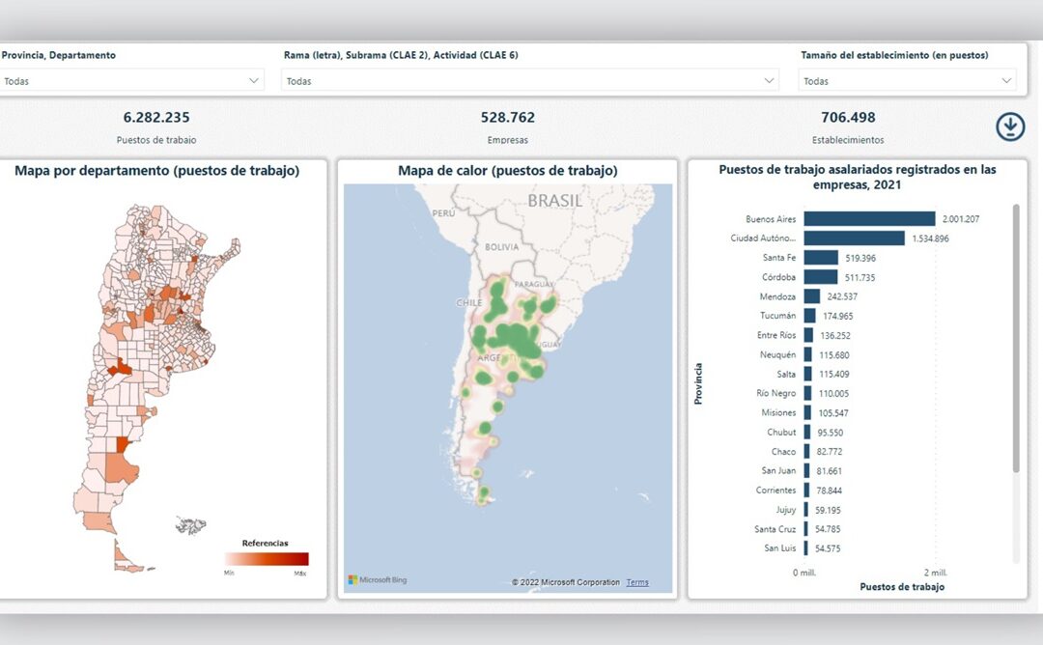Click the 6.282.235 Puestos de trabajo value
This screenshot has height=645, width=1043.
click(x=156, y=118)
